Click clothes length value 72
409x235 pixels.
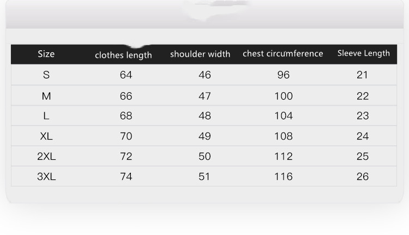[x=126, y=156]
